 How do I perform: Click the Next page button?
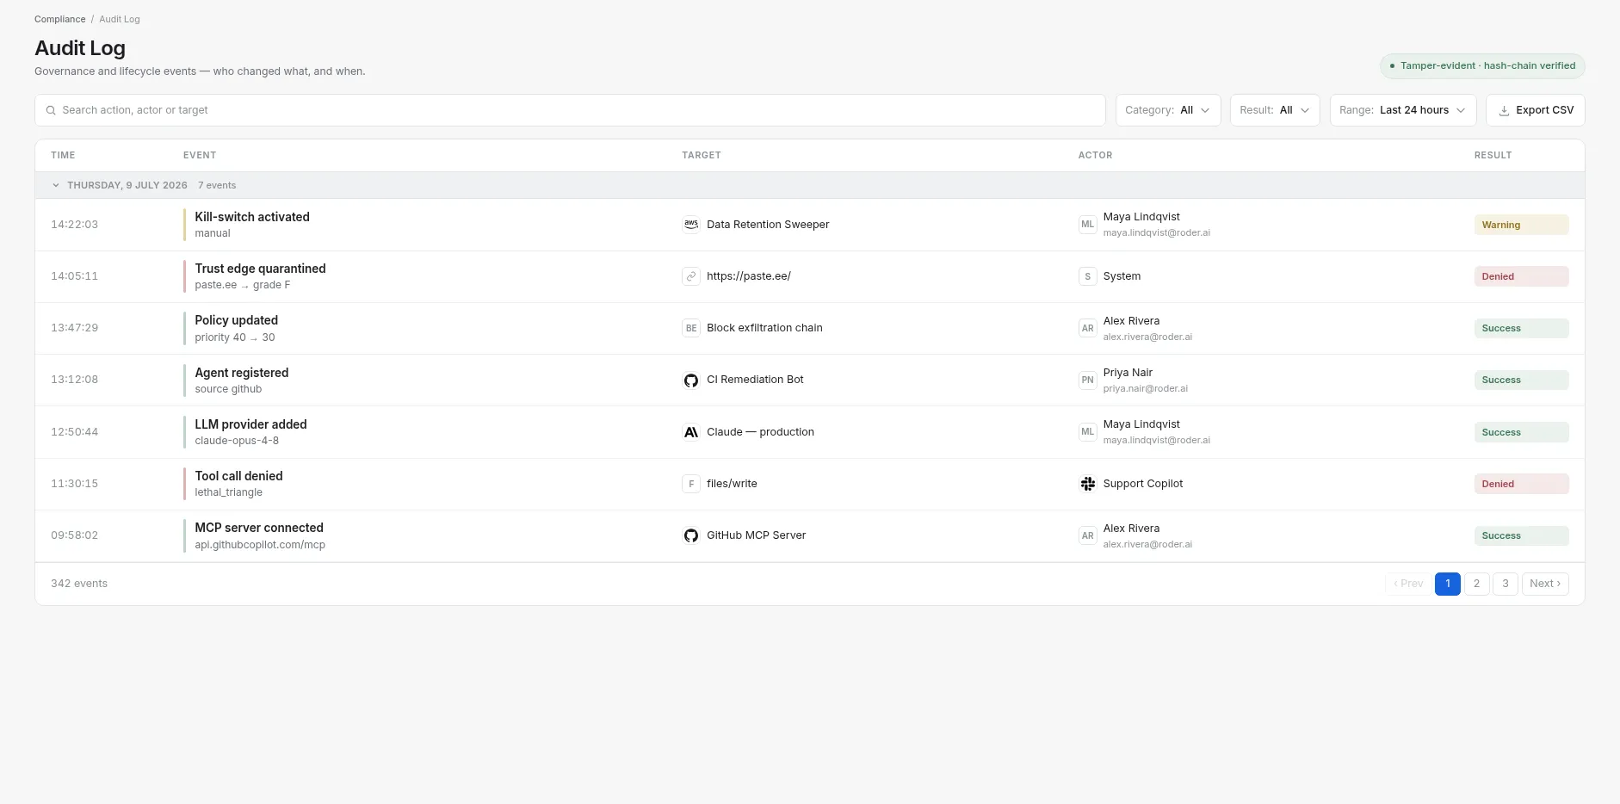coord(1545,584)
